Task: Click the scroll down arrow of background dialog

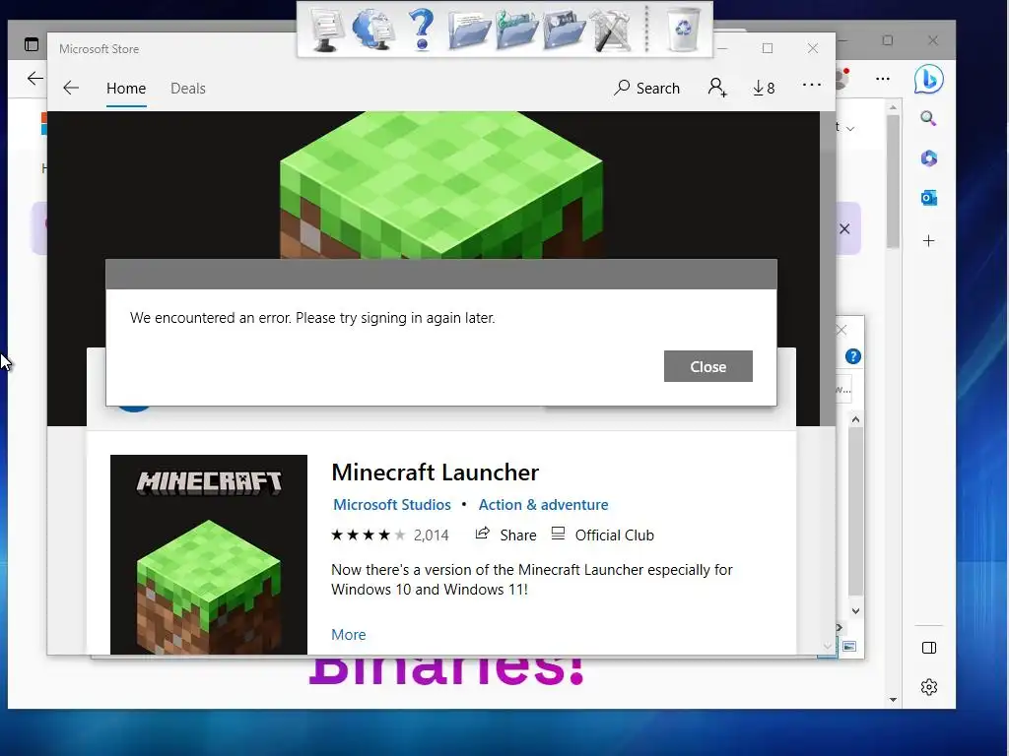Action: [855, 610]
